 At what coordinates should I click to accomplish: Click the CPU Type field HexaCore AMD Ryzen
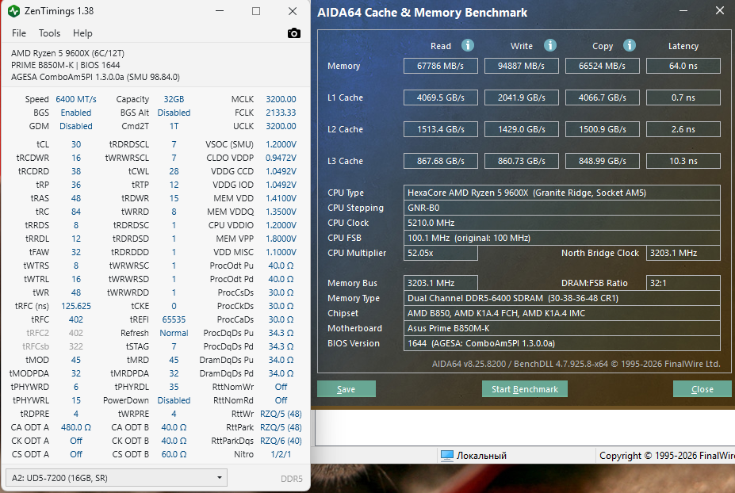[561, 193]
